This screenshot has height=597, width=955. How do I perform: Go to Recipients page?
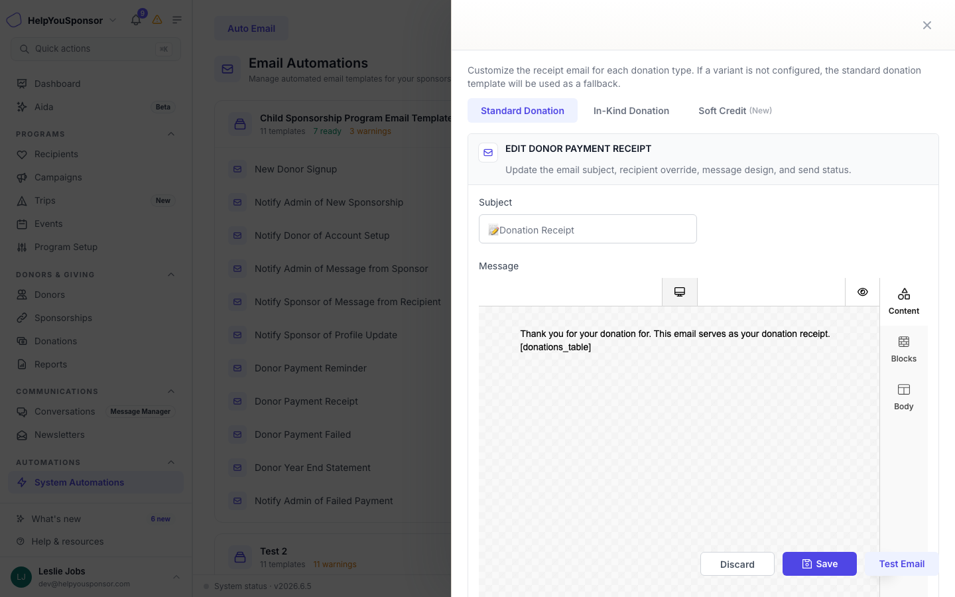pos(95,154)
